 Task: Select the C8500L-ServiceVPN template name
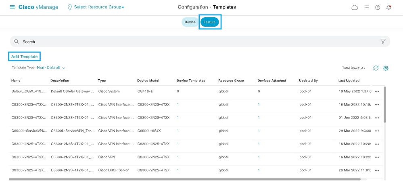point(29,131)
